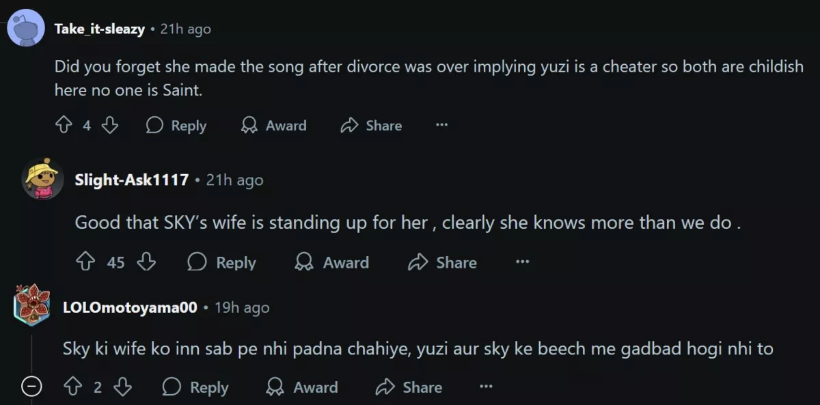Give an award to Take_it-sleazy's comment
Viewport: 820px width, 405px height.
click(273, 126)
